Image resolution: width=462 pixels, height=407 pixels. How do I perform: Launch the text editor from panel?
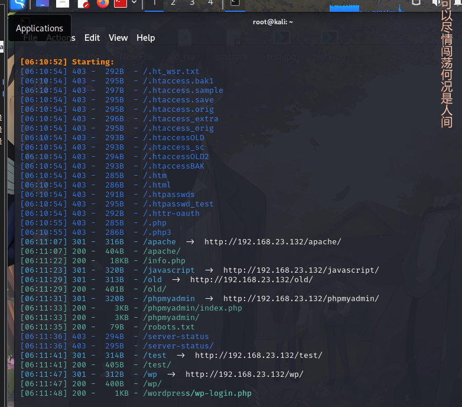point(83,4)
